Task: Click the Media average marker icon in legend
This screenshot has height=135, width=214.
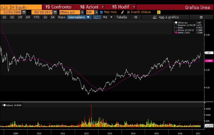Action: [176, 28]
